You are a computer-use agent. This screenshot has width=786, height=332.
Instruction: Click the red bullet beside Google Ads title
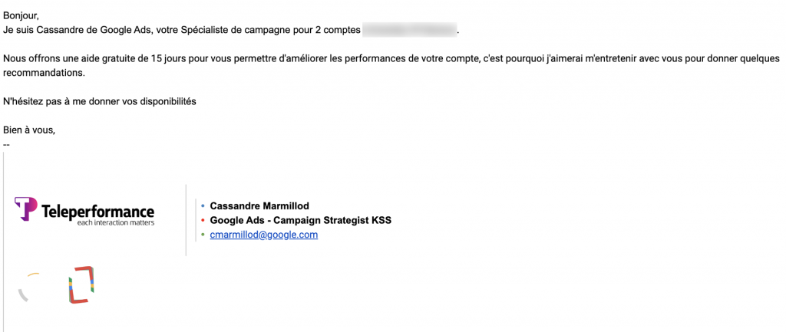point(203,221)
